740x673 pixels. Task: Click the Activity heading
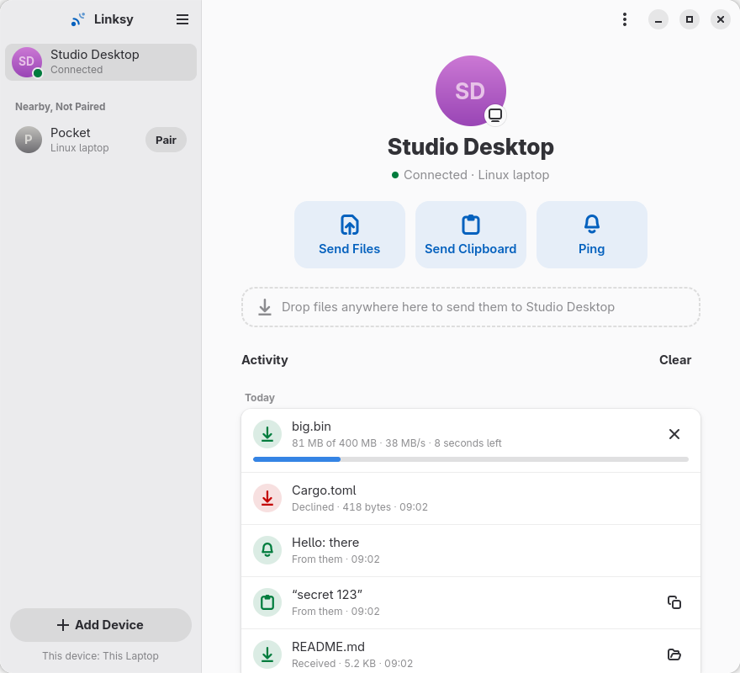pos(265,360)
